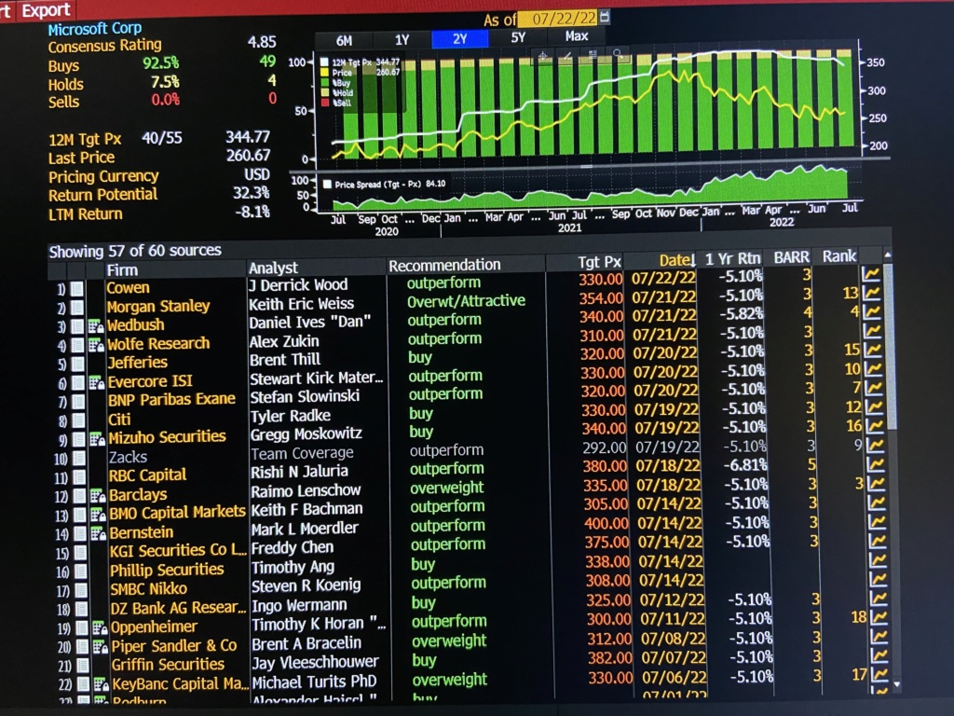This screenshot has height=716, width=954.
Task: Open chart icon on BNP Paribas Exane row
Action: pyautogui.click(x=874, y=387)
